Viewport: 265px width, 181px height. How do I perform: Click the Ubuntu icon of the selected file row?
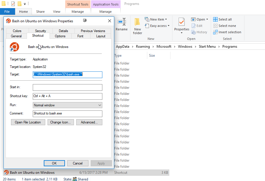[x=6, y=172]
